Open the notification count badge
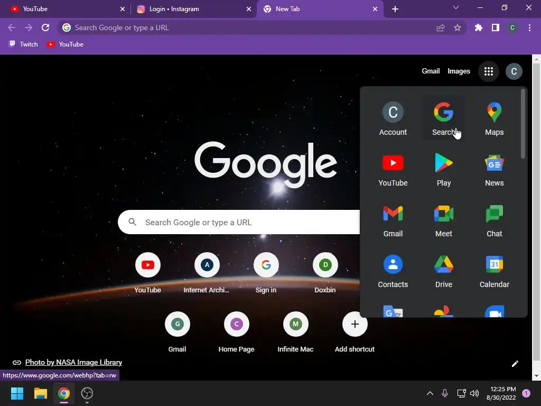Viewport: 541px width, 406px height. point(526,393)
